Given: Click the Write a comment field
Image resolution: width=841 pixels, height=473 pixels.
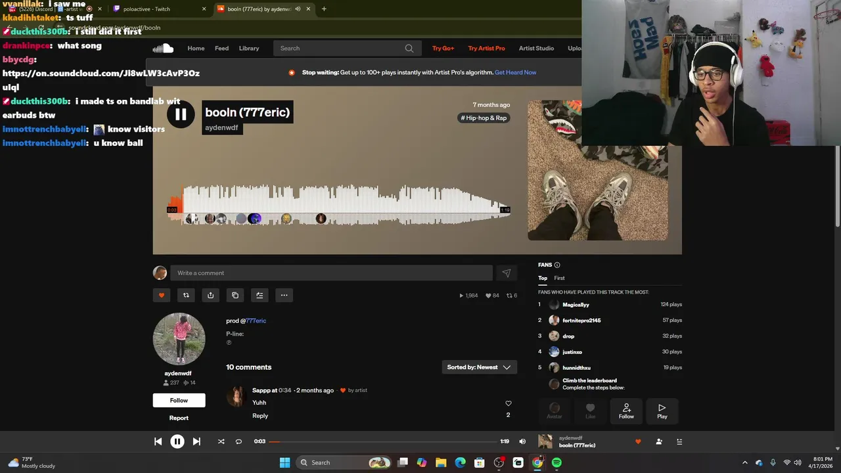Looking at the screenshot, I should coord(332,273).
